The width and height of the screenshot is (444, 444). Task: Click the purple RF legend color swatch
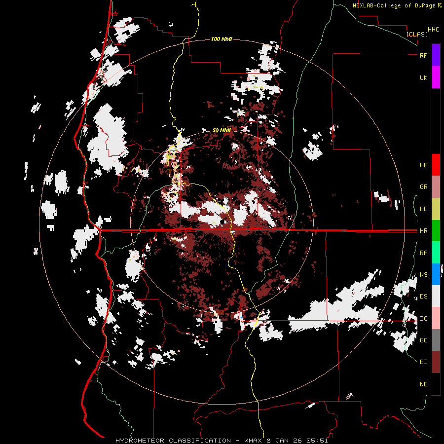click(436, 55)
